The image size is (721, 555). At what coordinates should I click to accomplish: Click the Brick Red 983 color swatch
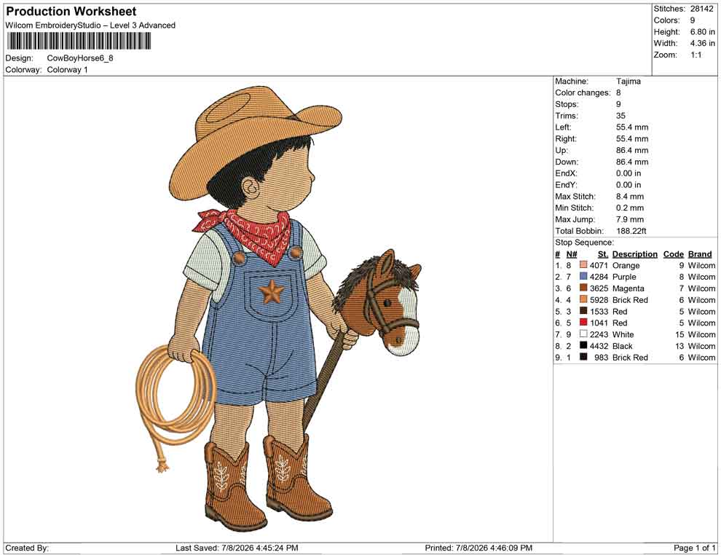pyautogui.click(x=583, y=358)
